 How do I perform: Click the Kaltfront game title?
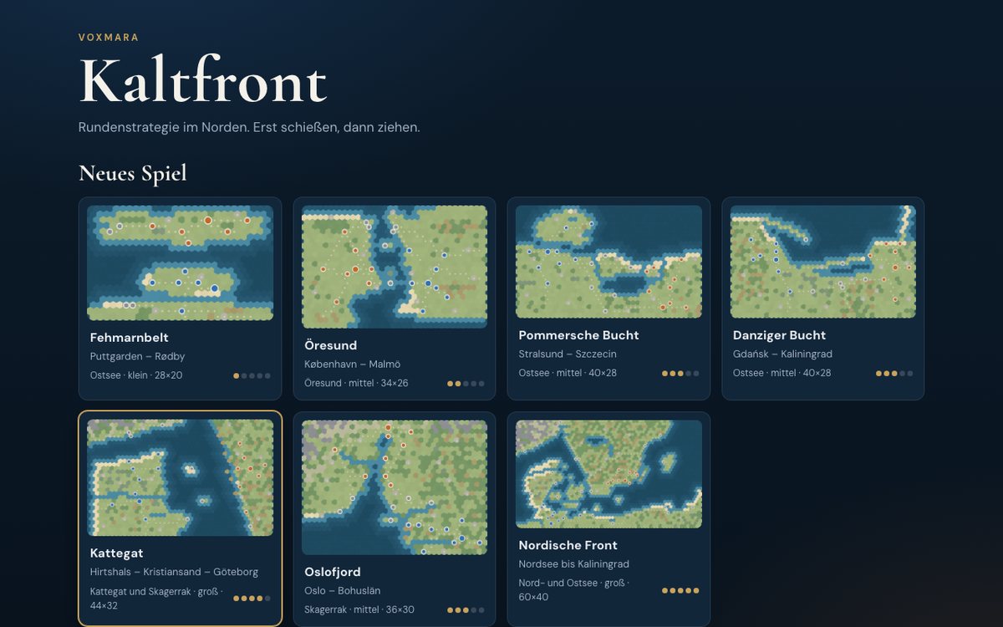click(202, 81)
